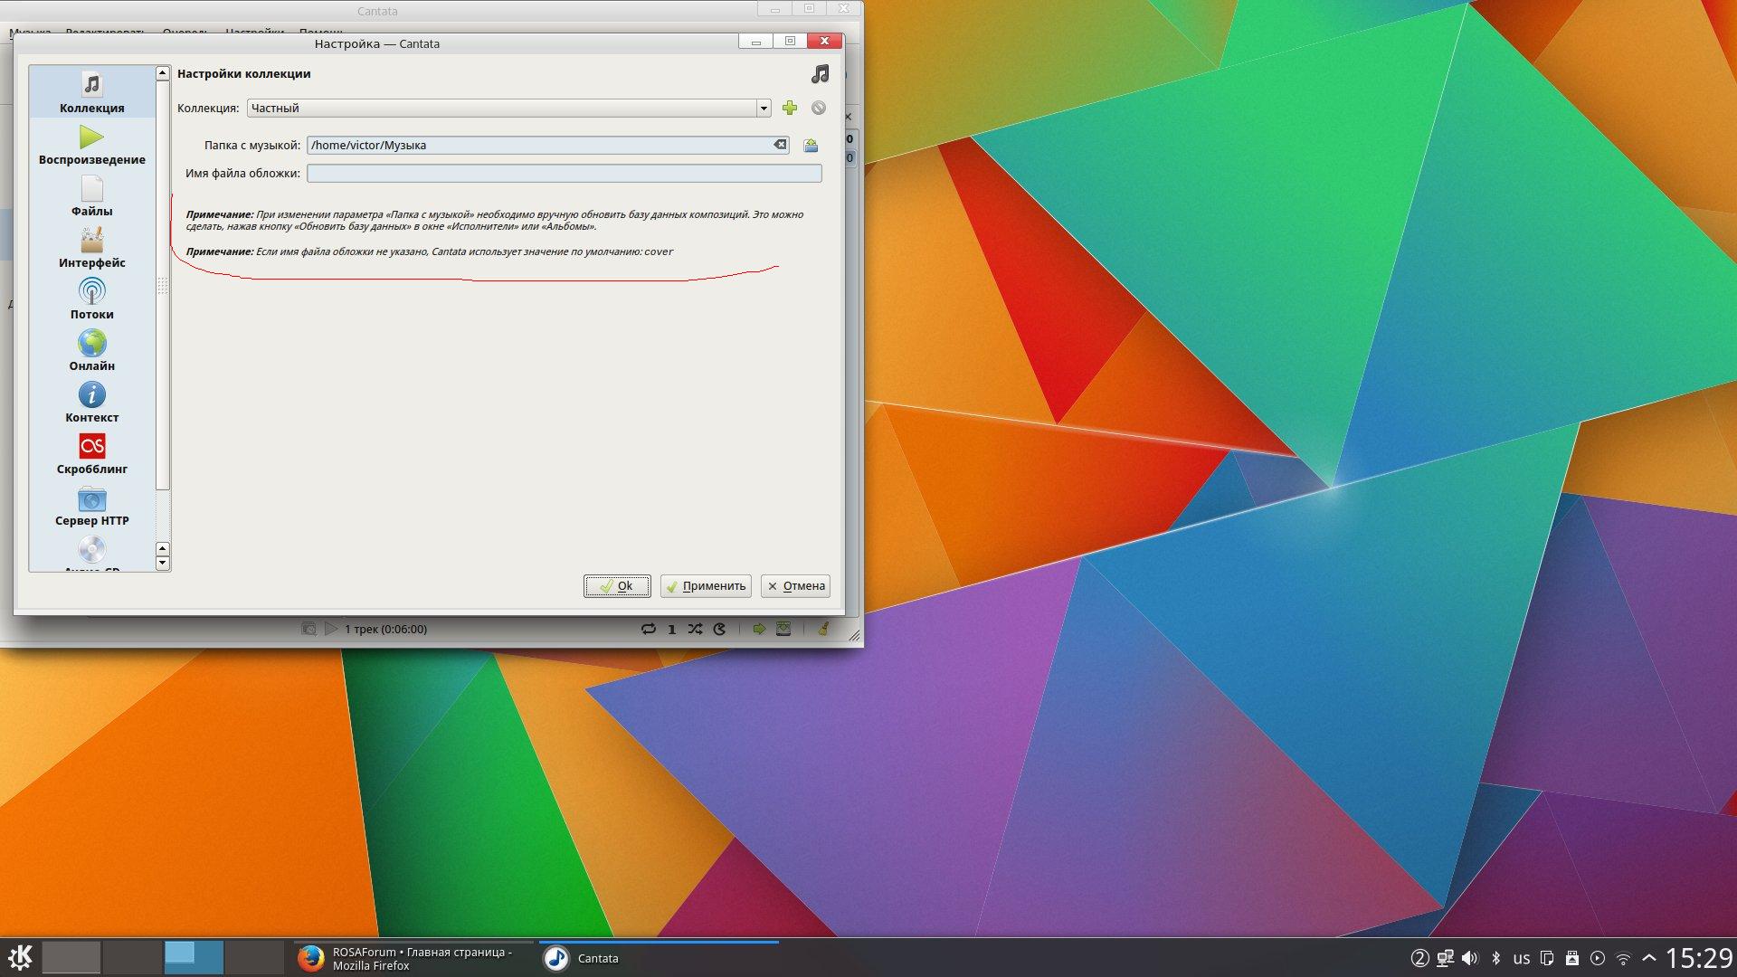Toggle repeat mode in play queue
This screenshot has height=977, width=1737.
pos(648,629)
